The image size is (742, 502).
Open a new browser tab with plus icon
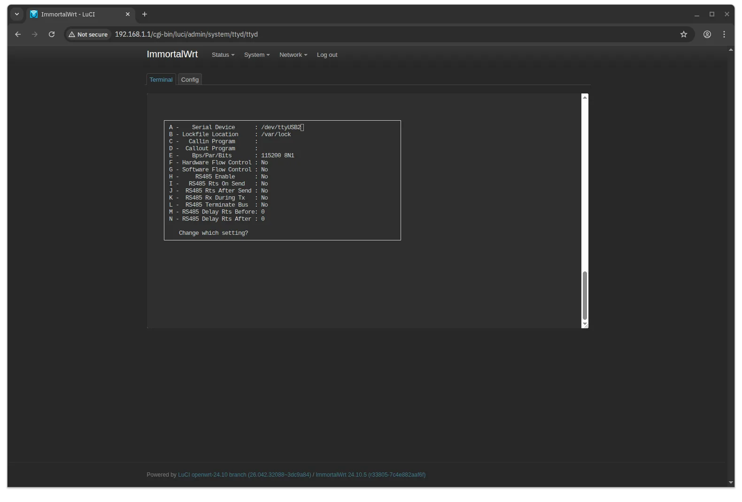pos(145,14)
